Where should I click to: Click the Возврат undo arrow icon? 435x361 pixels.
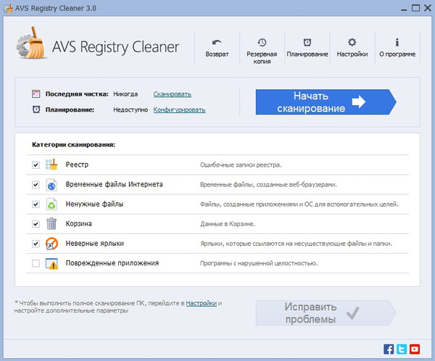pos(217,43)
